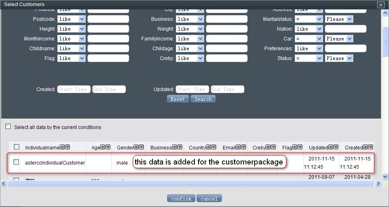This screenshot has height=207, width=389.
Task: Click the Created 'Start Time' input field
Action: pos(74,89)
